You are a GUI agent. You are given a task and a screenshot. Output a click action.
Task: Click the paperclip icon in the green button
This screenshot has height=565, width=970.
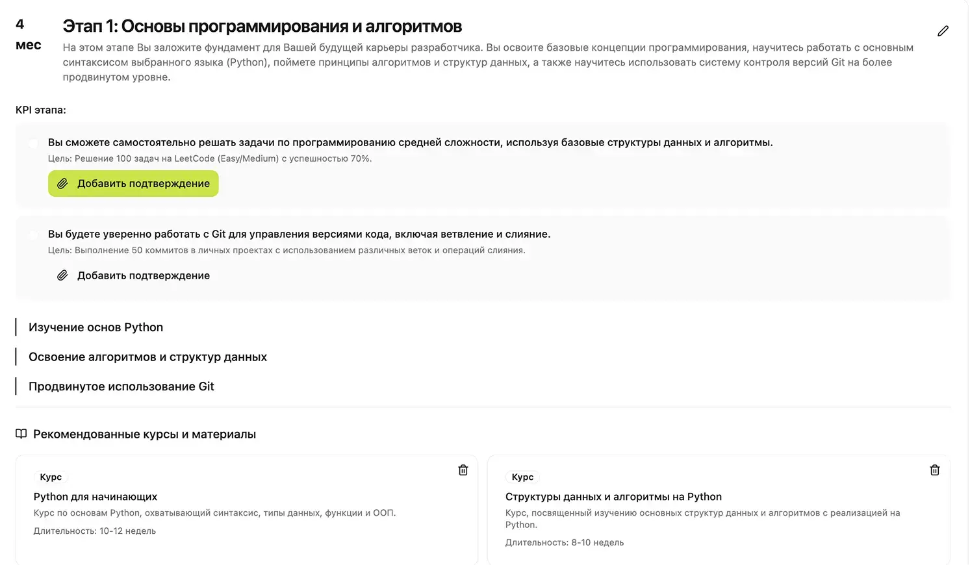click(62, 184)
